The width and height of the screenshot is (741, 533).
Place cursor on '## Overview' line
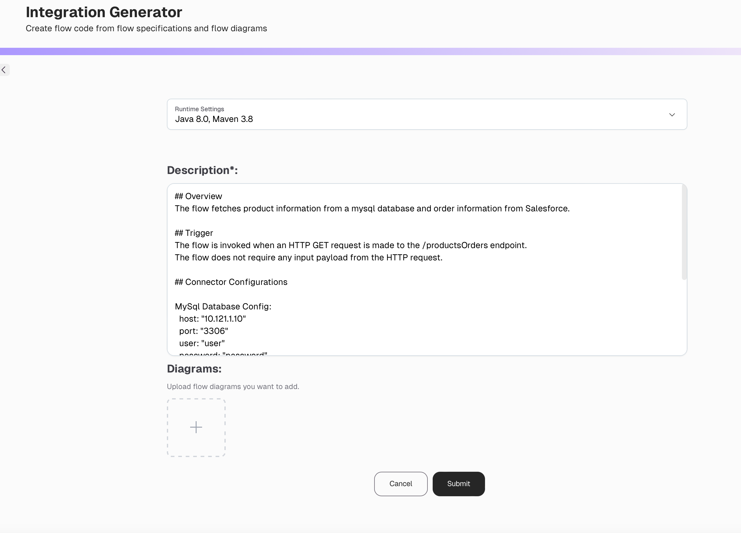click(x=198, y=196)
